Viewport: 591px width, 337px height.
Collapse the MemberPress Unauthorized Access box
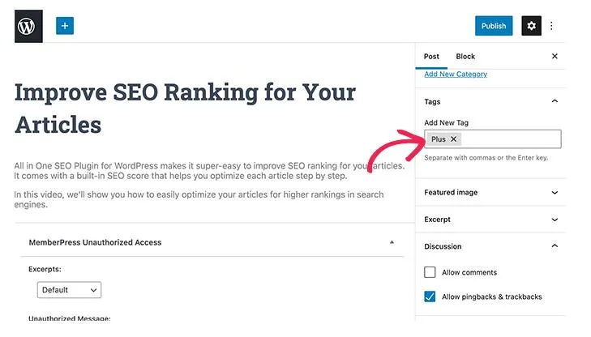click(392, 242)
